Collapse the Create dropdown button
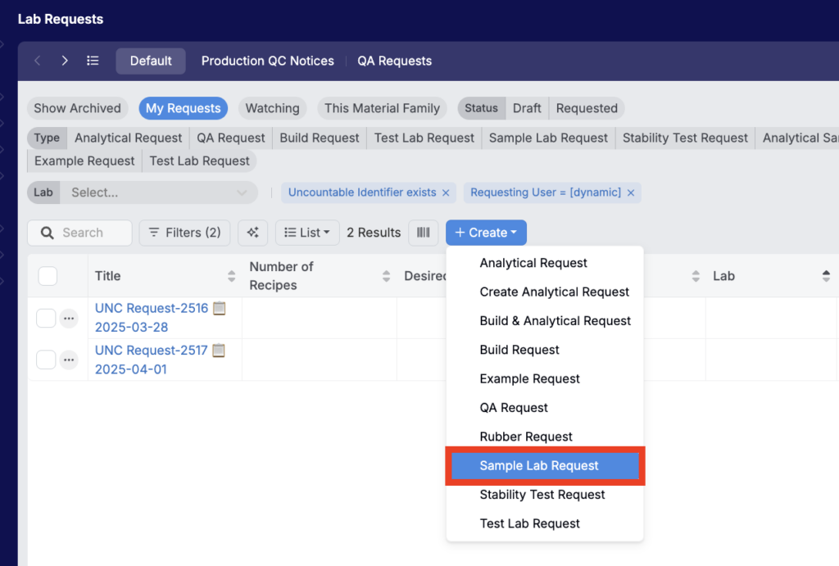Screen dimensions: 839x566 486,233
